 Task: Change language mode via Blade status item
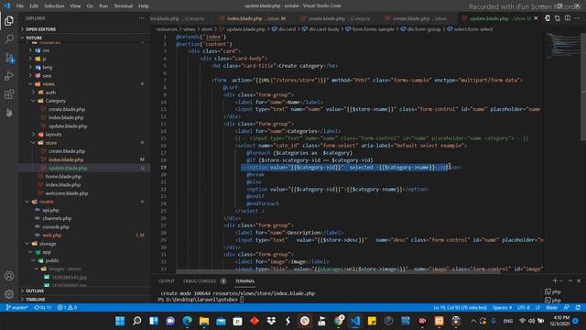tap(551, 308)
